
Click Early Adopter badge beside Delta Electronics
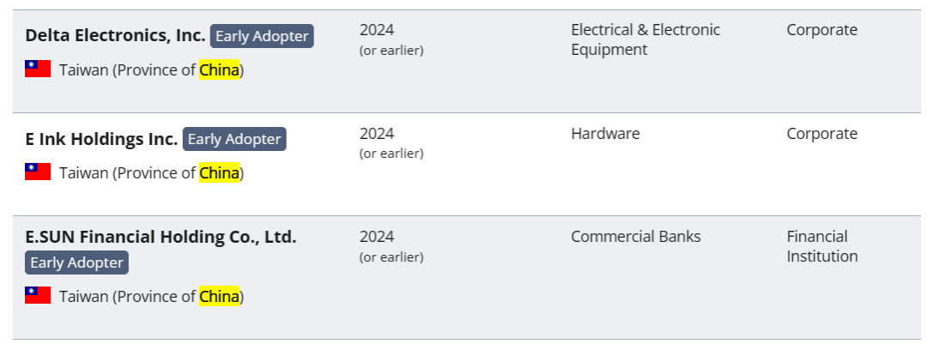[x=262, y=36]
